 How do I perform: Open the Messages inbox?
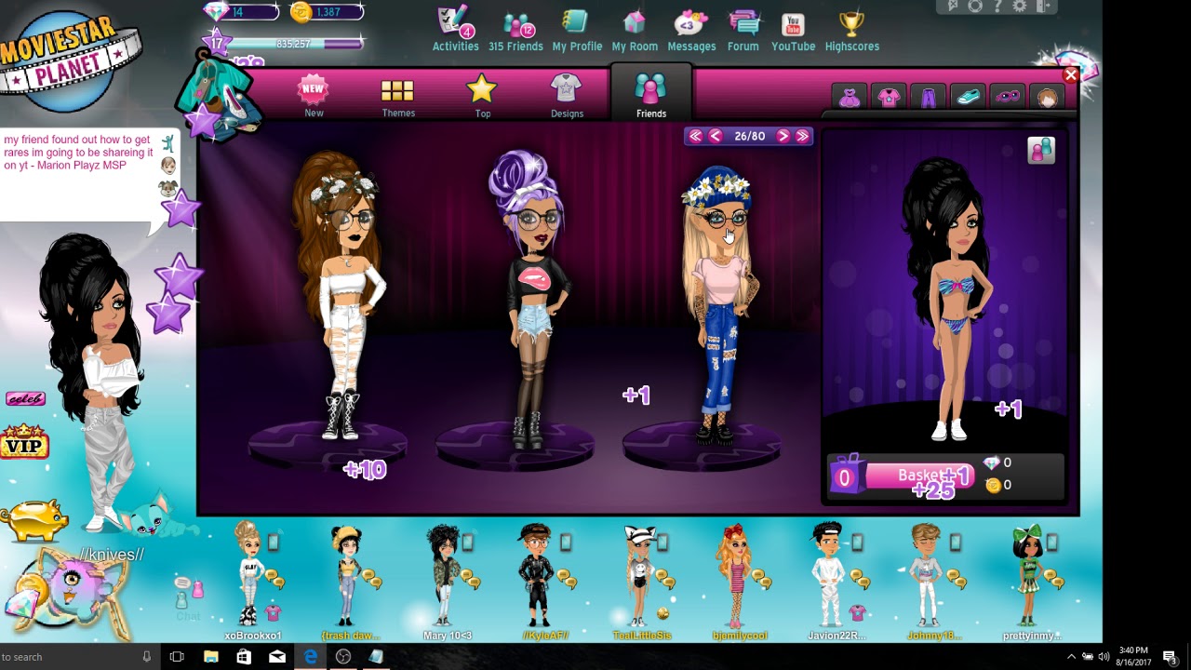(691, 30)
